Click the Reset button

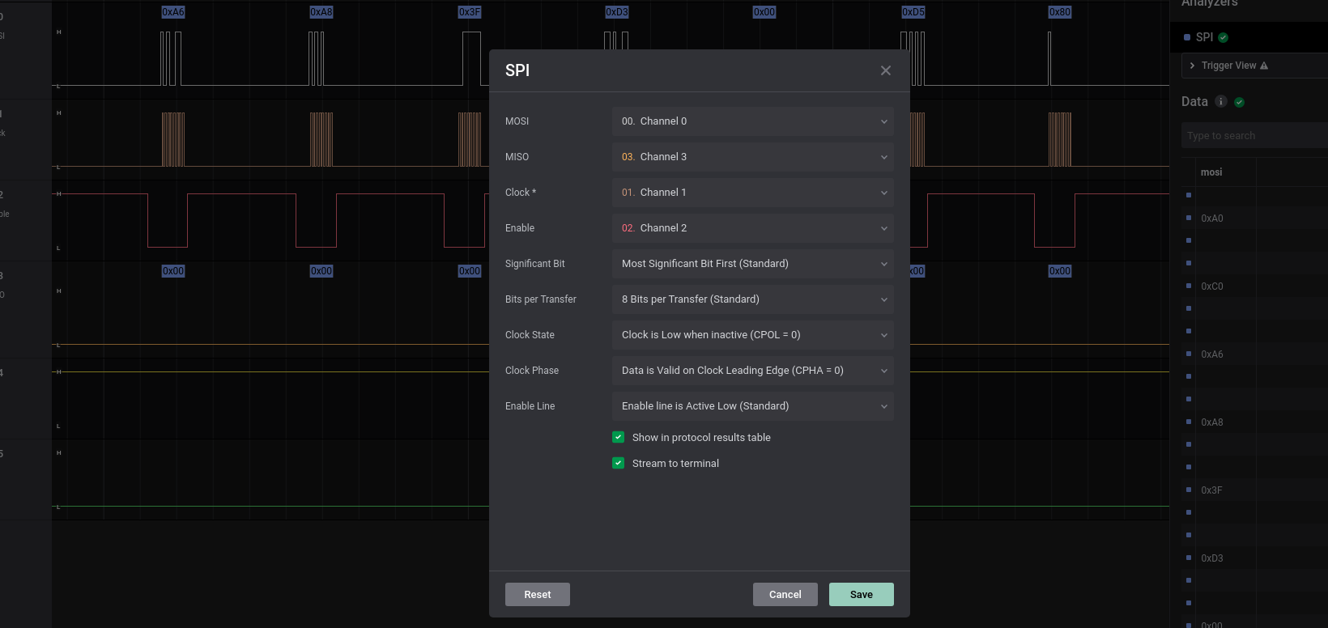537,594
